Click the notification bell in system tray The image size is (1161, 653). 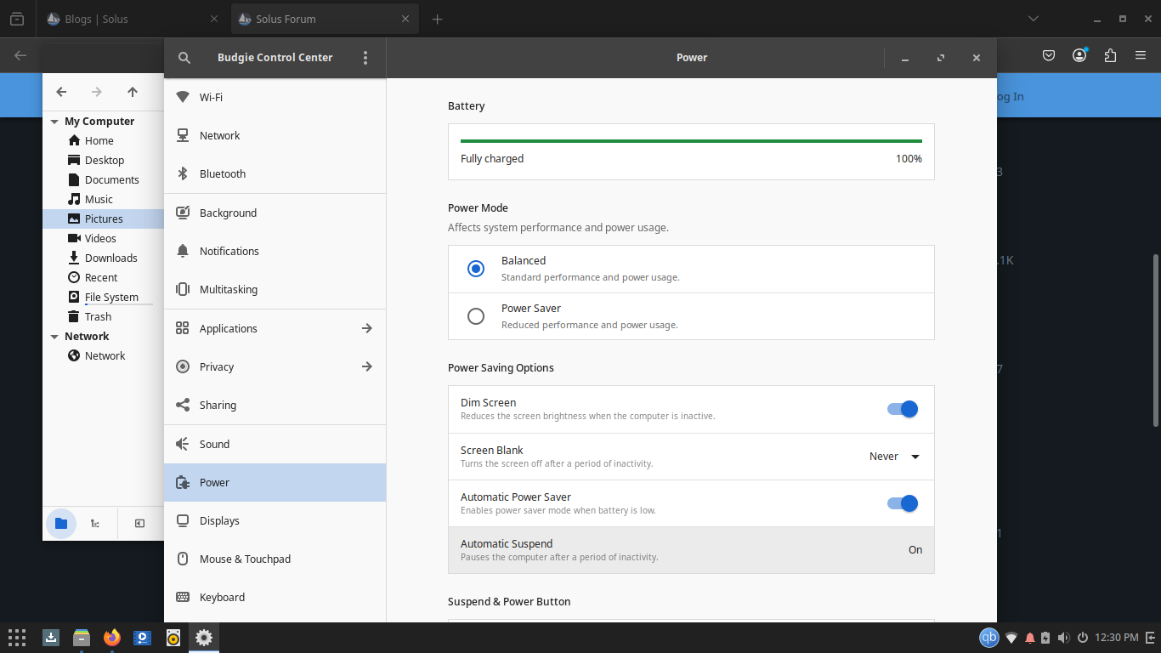pos(1030,638)
